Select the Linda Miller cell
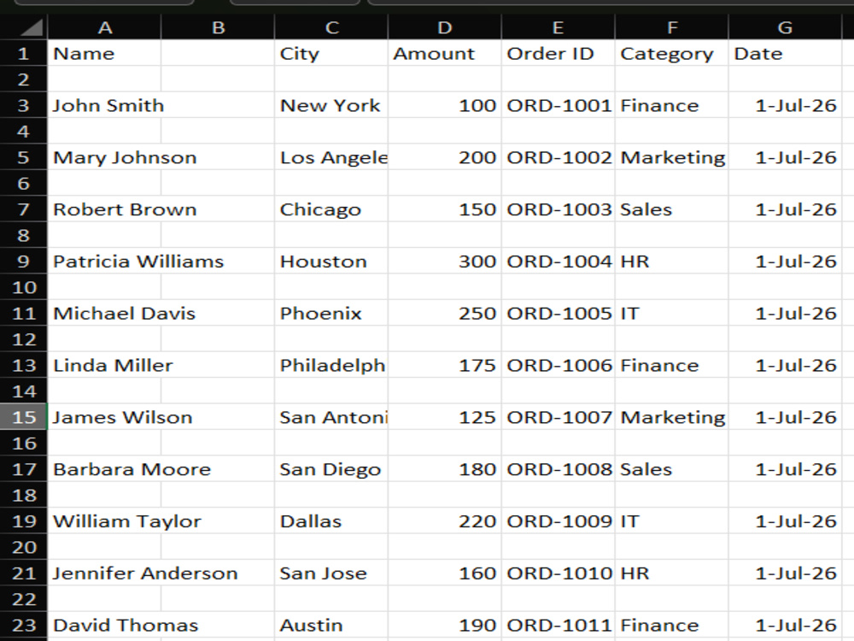This screenshot has height=641, width=854. (104, 365)
